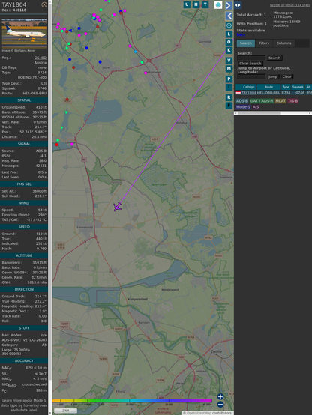
Task: Click the P map button
Action: click(x=229, y=79)
